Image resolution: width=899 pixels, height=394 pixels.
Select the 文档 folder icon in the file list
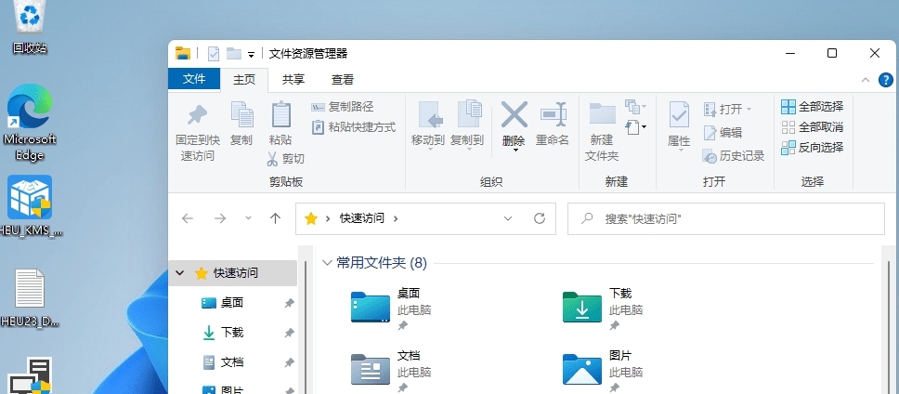pyautogui.click(x=371, y=369)
